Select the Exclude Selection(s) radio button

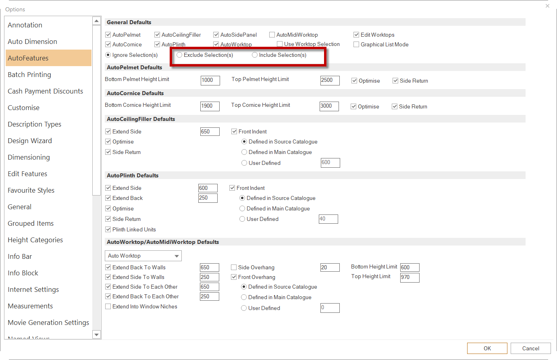[x=179, y=55]
